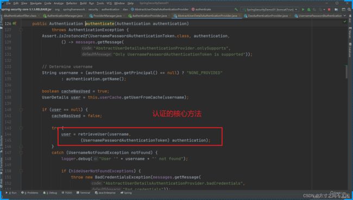Open the File menu
353x200 pixels.
tap(8, 3)
